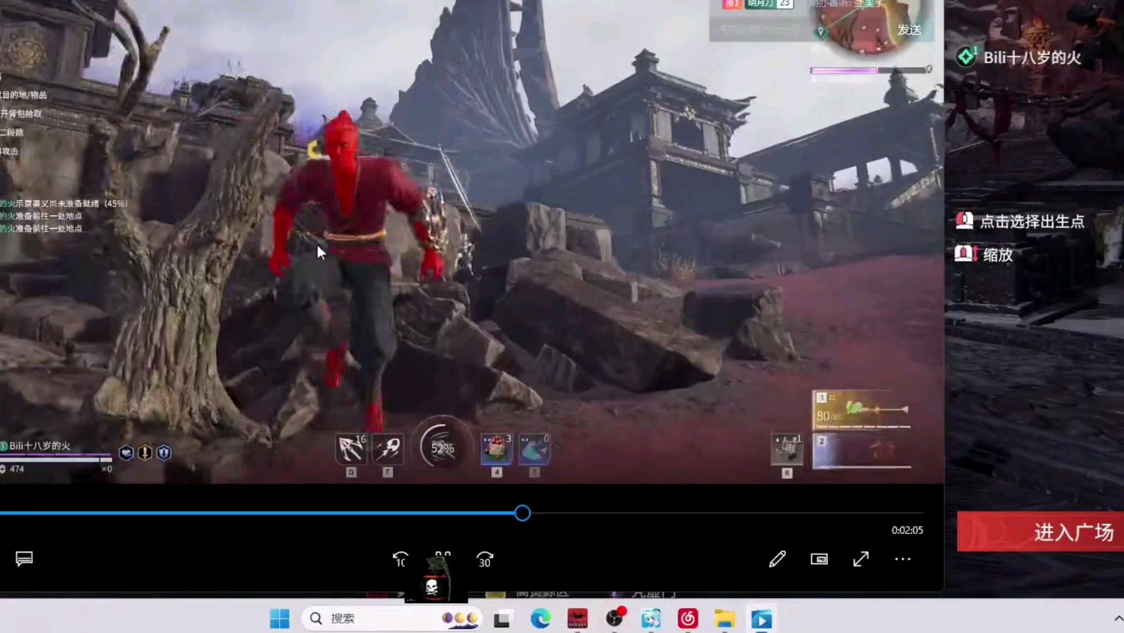
Task: Select the blue item slot showing count 0
Action: [x=534, y=449]
